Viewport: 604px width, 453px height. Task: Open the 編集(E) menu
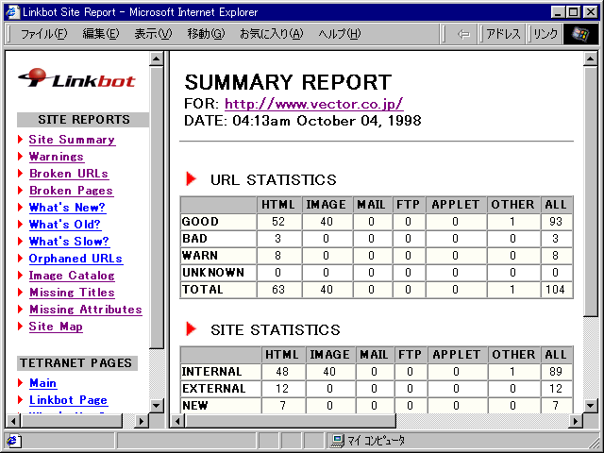(x=101, y=34)
